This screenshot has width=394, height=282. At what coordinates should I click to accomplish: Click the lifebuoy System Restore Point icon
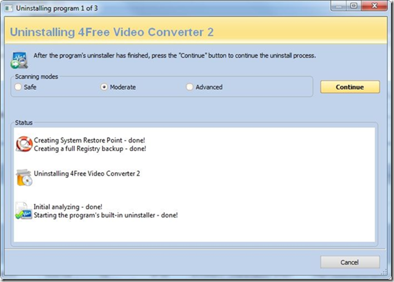click(24, 144)
